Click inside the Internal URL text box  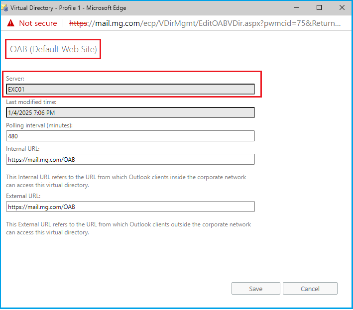(x=130, y=159)
